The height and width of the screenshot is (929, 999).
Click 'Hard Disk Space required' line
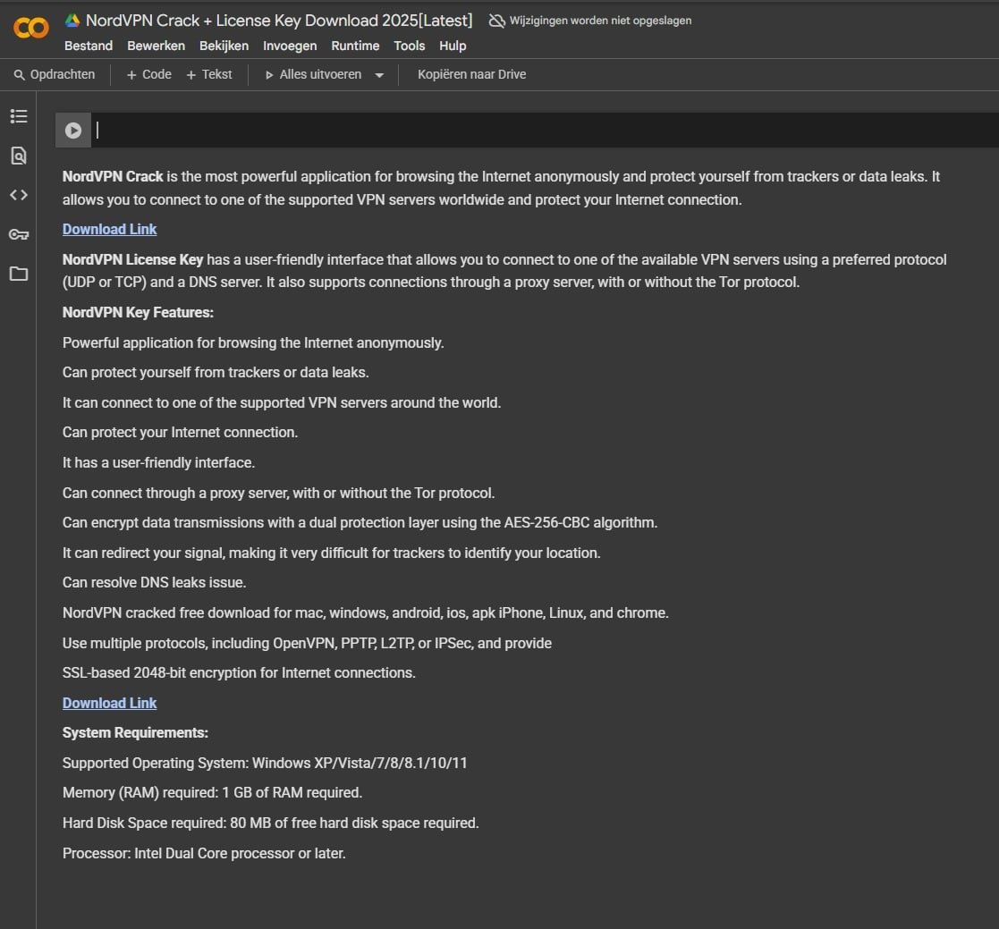pyautogui.click(x=271, y=823)
